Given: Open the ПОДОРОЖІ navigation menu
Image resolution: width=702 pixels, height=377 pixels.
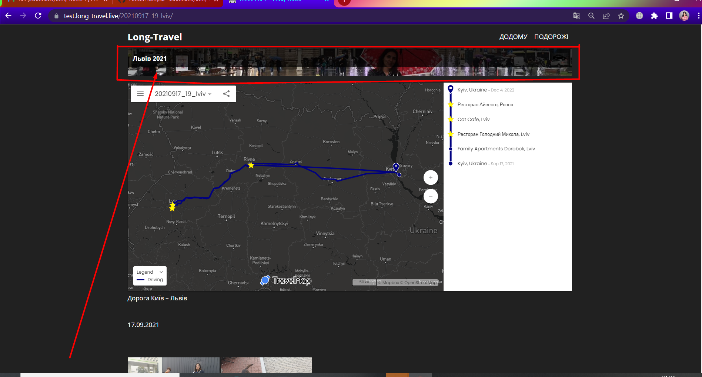Looking at the screenshot, I should pyautogui.click(x=551, y=37).
